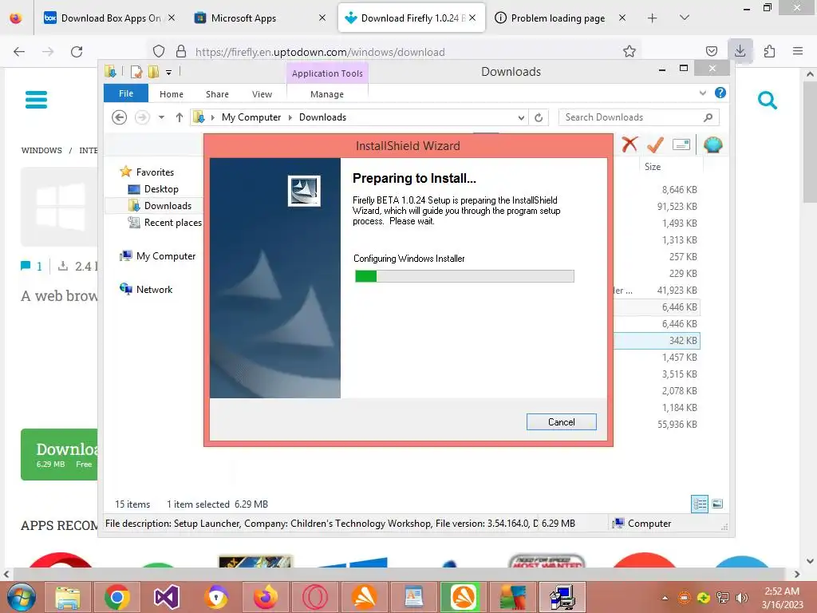Open a new Firefox tab
This screenshot has width=817, height=613.
click(652, 18)
